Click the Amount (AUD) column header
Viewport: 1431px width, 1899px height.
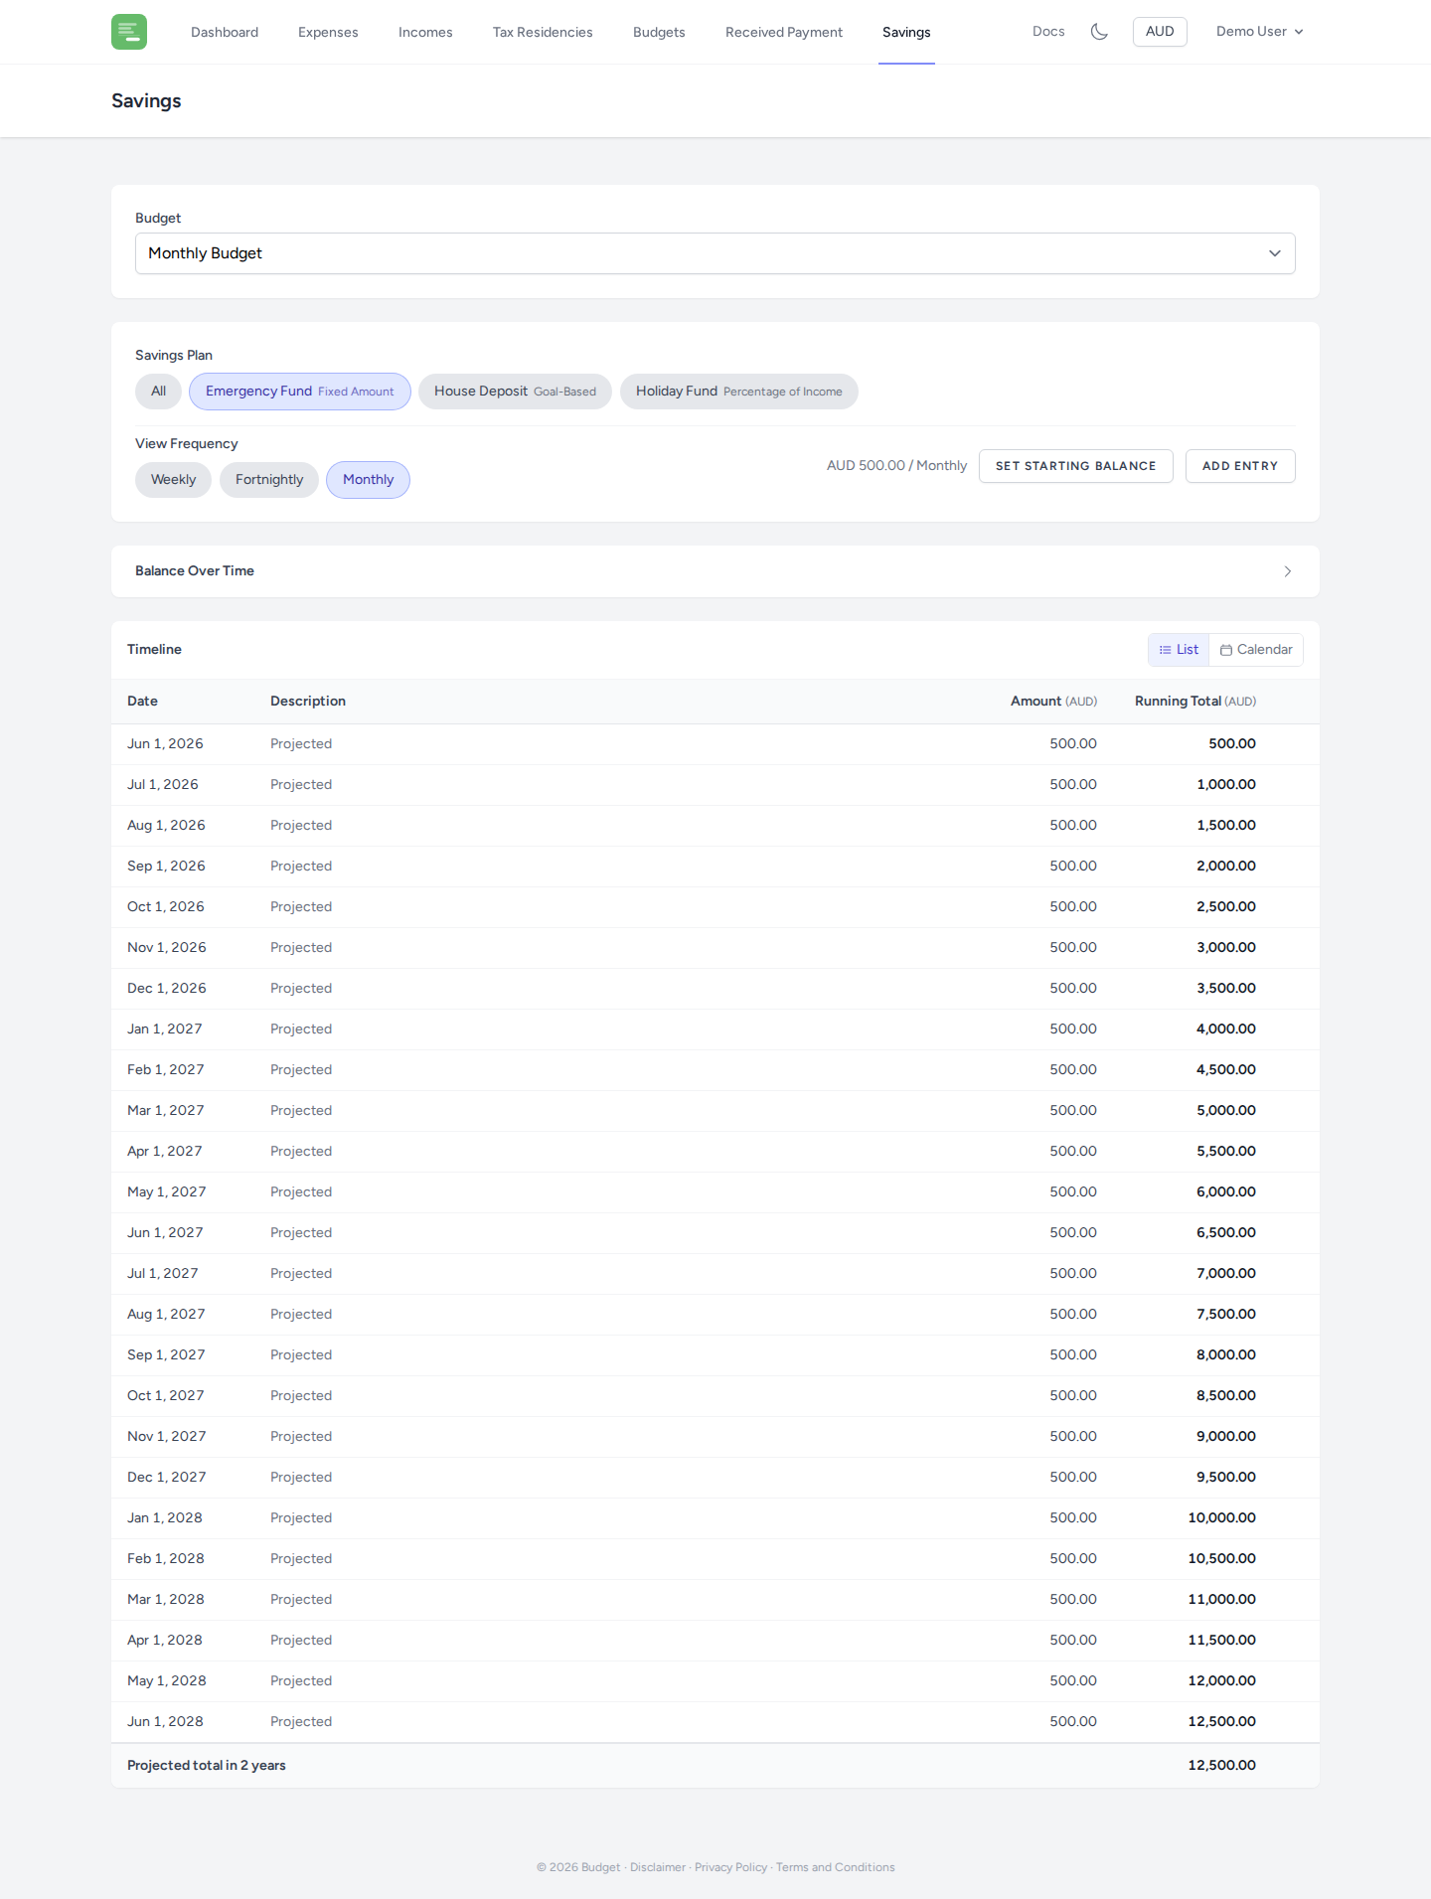[1053, 702]
